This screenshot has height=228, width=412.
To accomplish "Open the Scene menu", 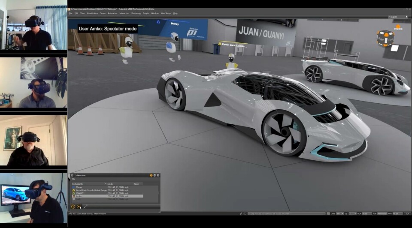I will pyautogui.click(x=103, y=13).
